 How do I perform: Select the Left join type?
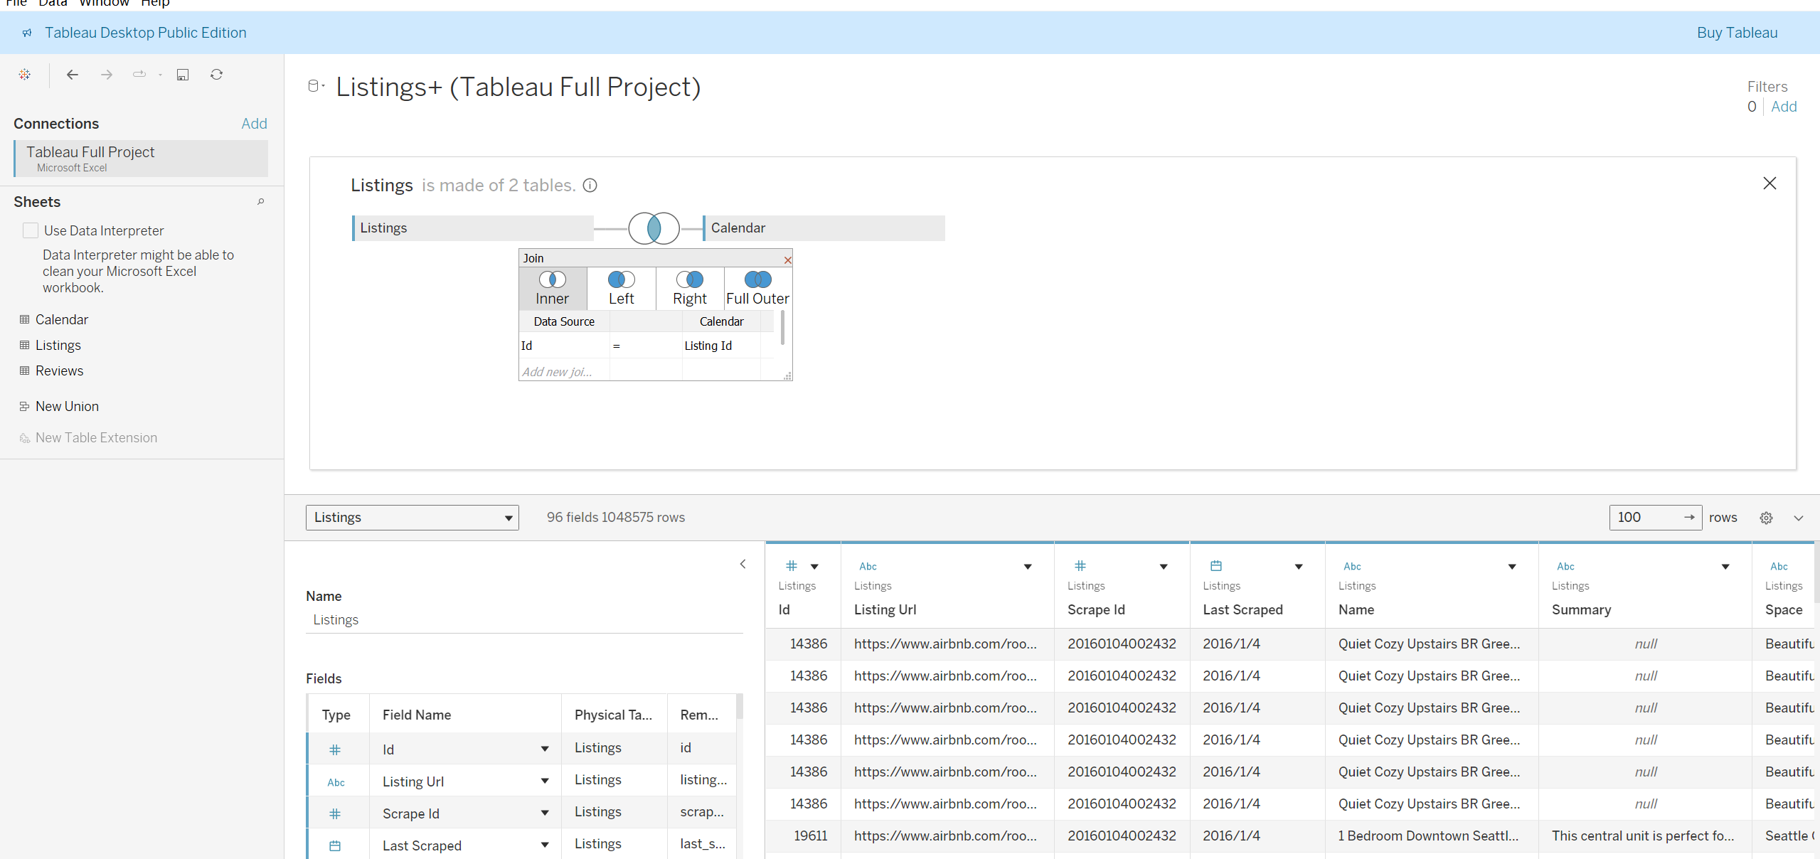click(621, 288)
